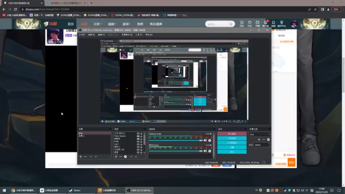Remove selected source with Sources minus icon

click(121, 156)
